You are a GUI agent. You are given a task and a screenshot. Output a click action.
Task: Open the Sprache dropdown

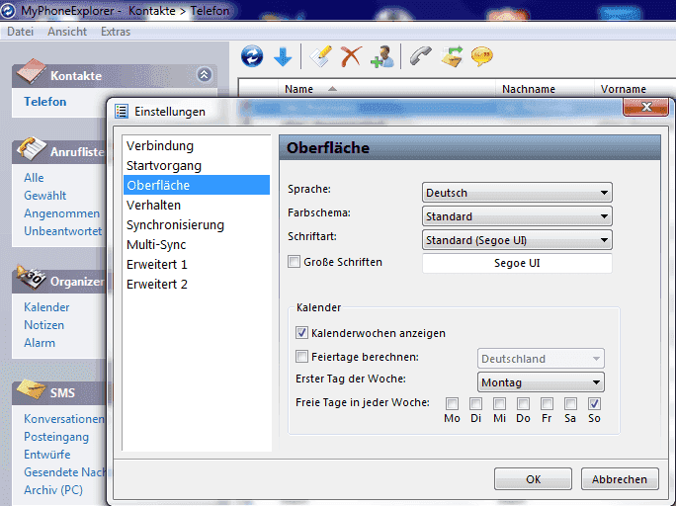517,193
